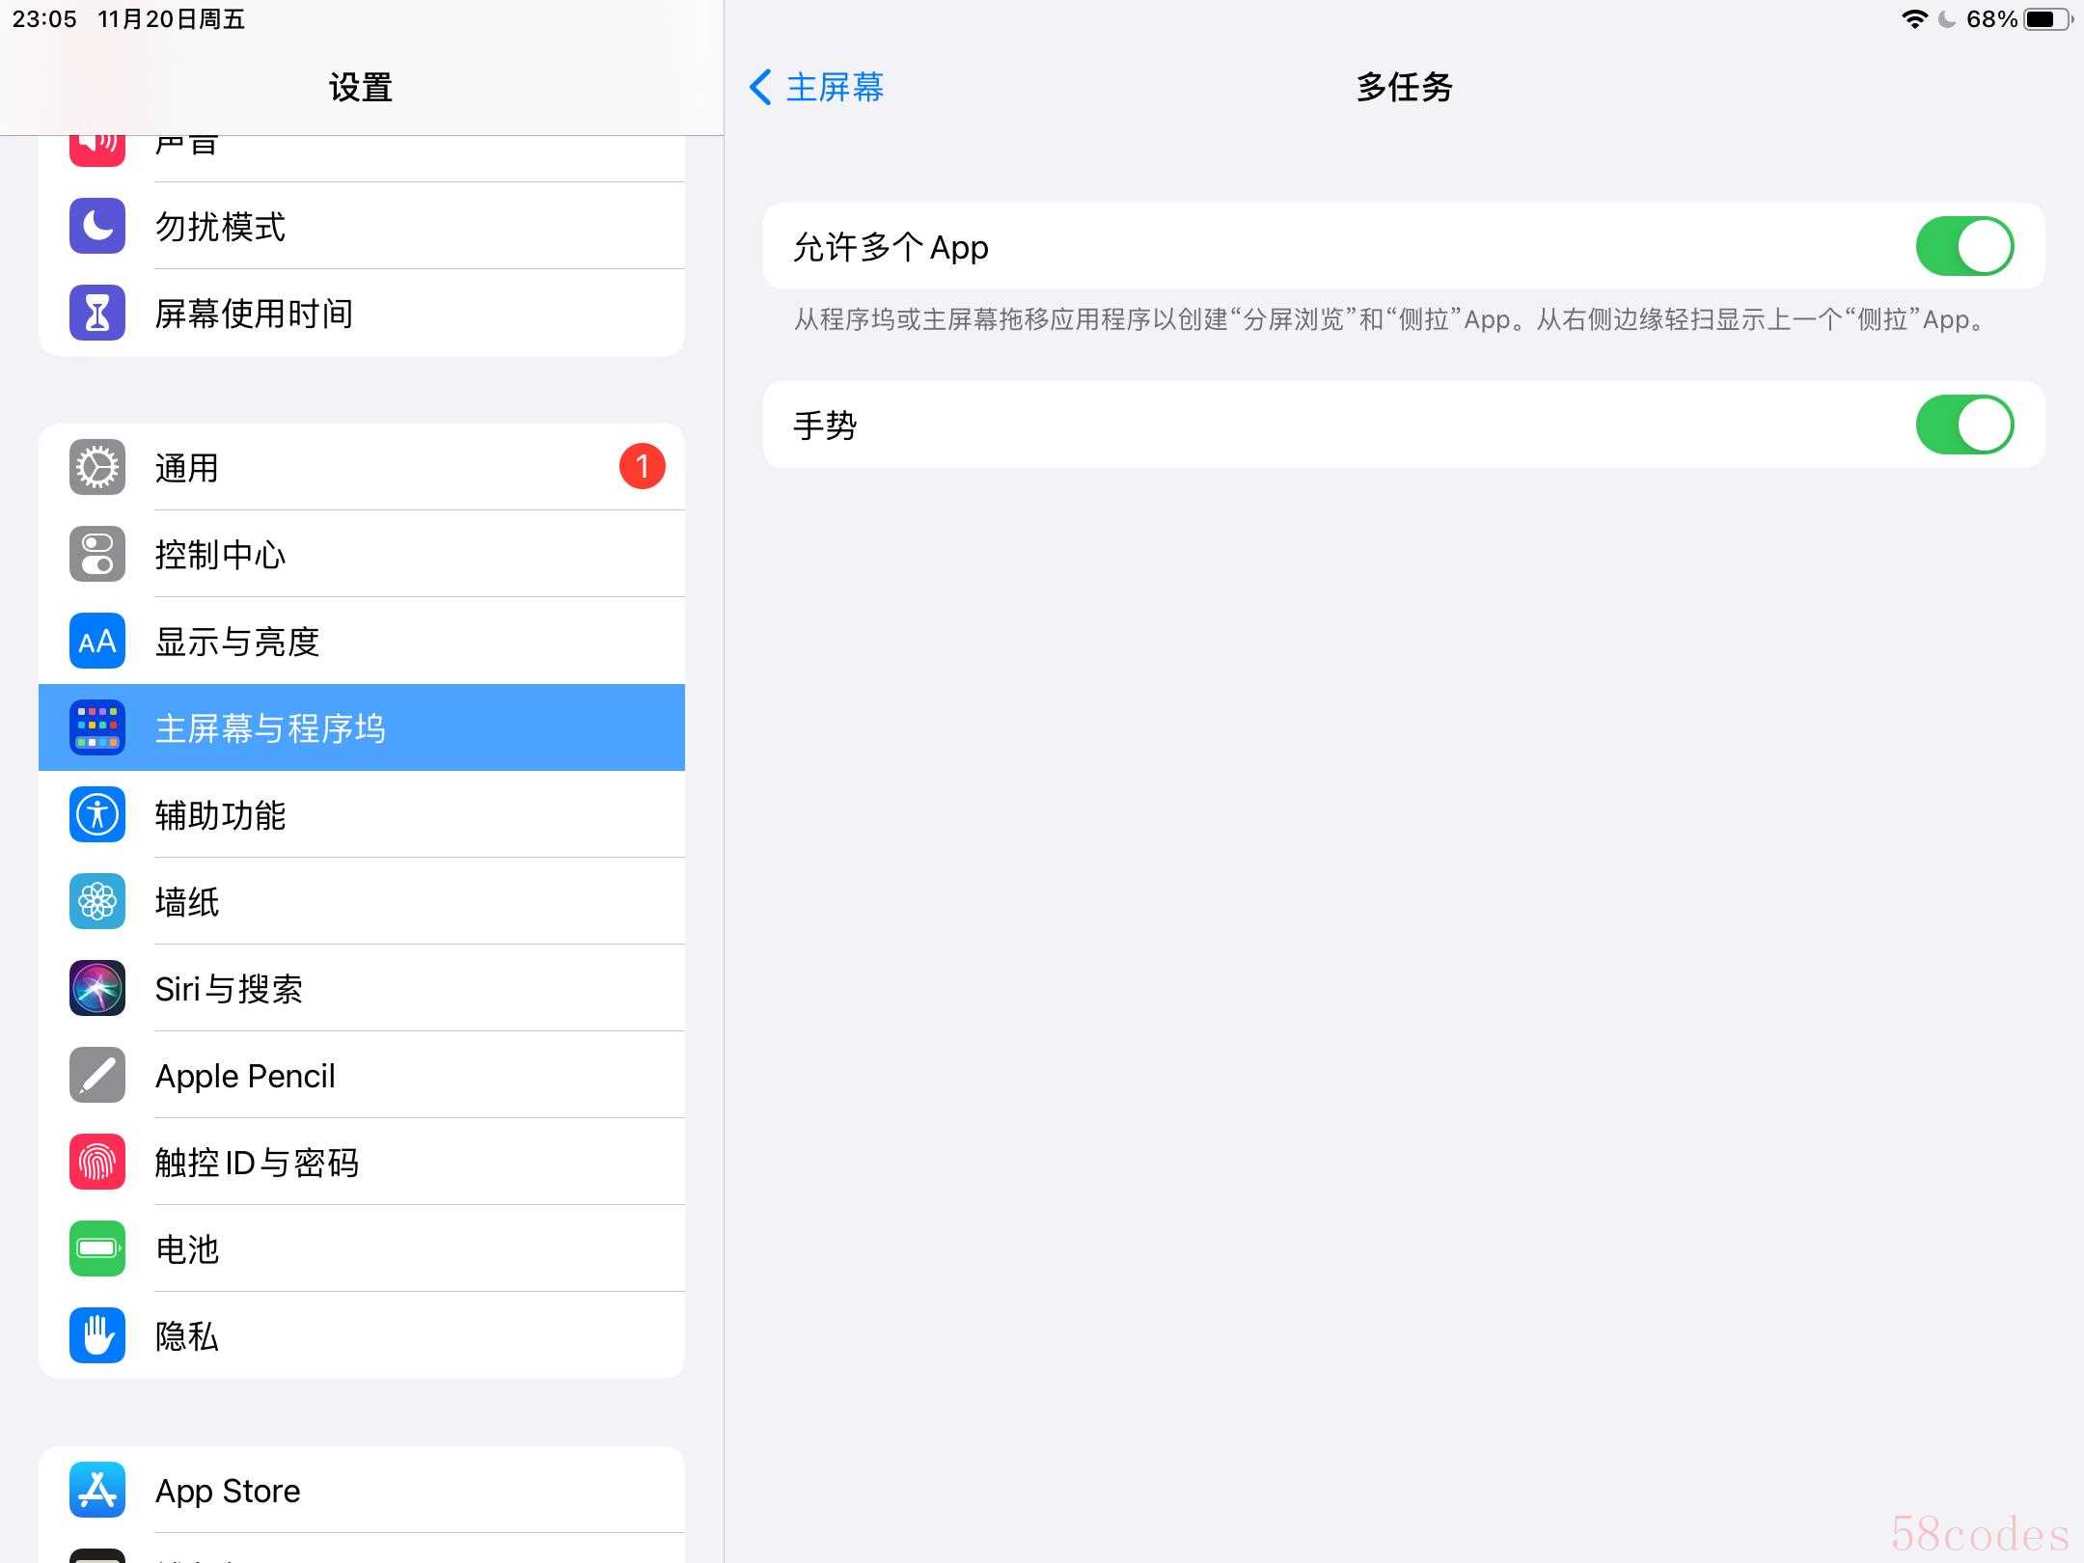Image resolution: width=2084 pixels, height=1563 pixels.
Task: Tap the Apple Pencil icon
Action: 97,1075
